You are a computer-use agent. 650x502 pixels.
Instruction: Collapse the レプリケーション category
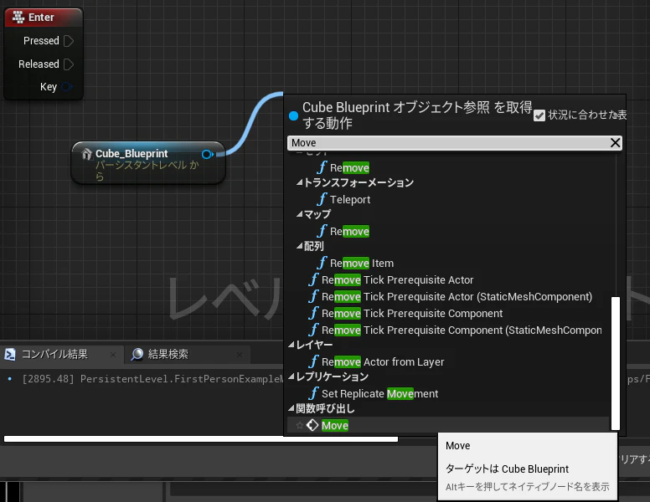coord(291,376)
